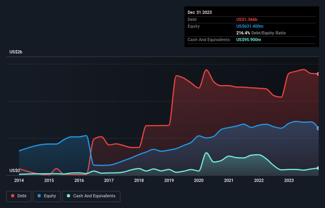
Task: Click the 2022 x-axis label
Action: click(259, 180)
